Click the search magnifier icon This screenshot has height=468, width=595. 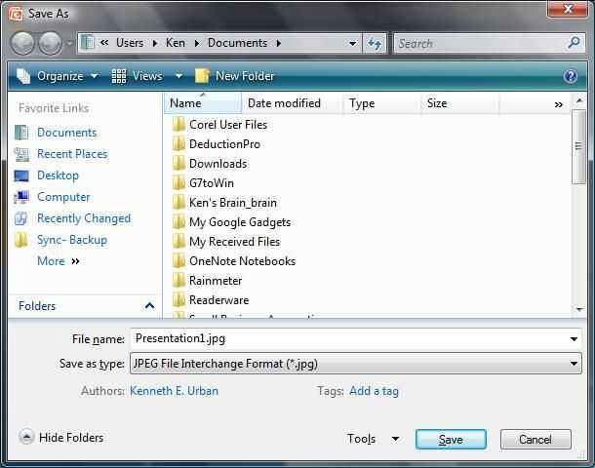click(x=574, y=43)
